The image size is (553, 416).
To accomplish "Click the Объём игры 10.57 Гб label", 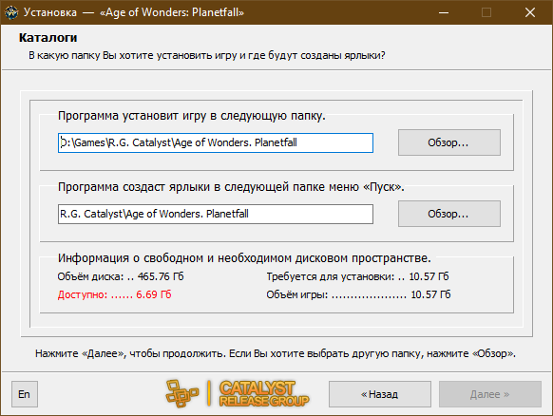I will 358,294.
